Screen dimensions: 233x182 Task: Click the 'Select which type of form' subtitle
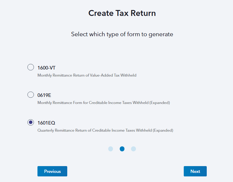(x=122, y=34)
